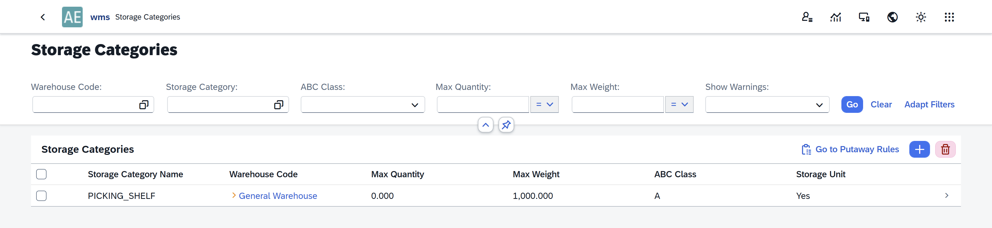The width and height of the screenshot is (992, 228).
Task: Collapse the filter header with the up chevron
Action: click(485, 125)
